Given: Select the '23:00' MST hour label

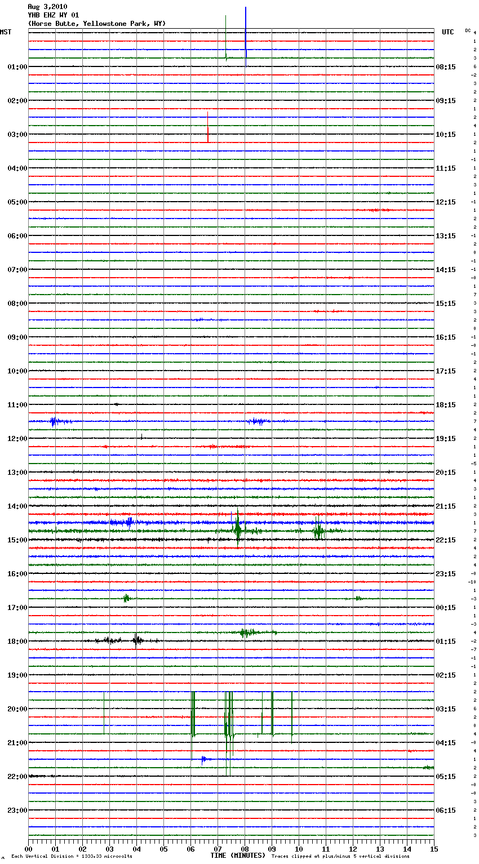Looking at the screenshot, I should pyautogui.click(x=17, y=810).
